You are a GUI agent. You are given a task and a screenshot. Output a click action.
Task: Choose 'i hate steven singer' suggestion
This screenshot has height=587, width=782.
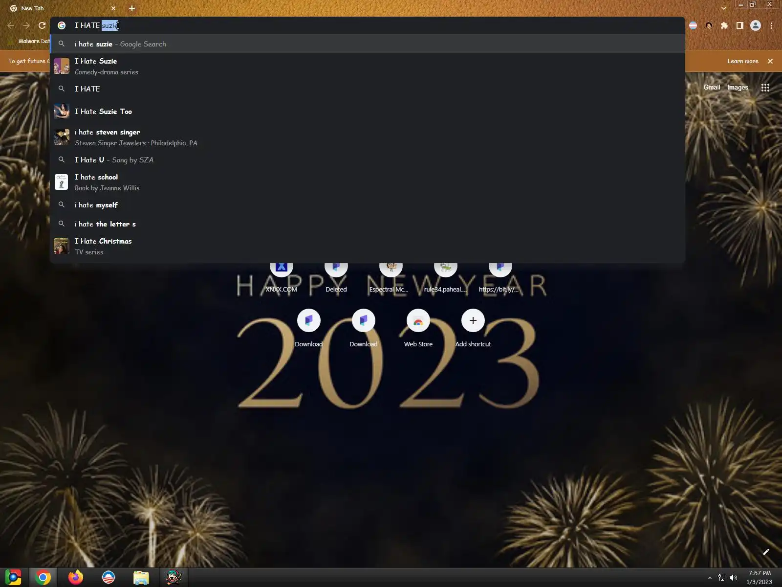click(368, 137)
